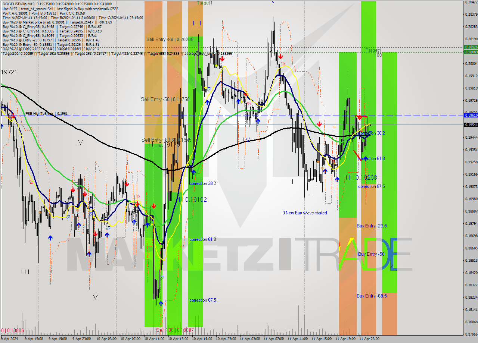This screenshot has height=343, width=478.
Task: Click the '10 Apr 11:00' time axis label
Action: 154,339
